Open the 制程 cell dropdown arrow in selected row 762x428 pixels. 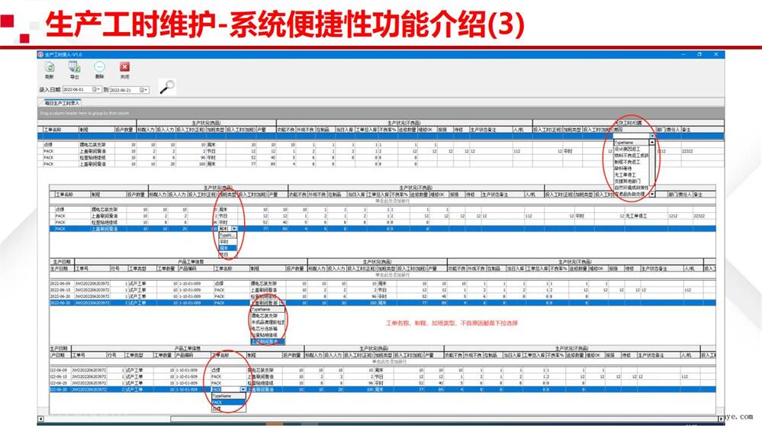pos(282,303)
